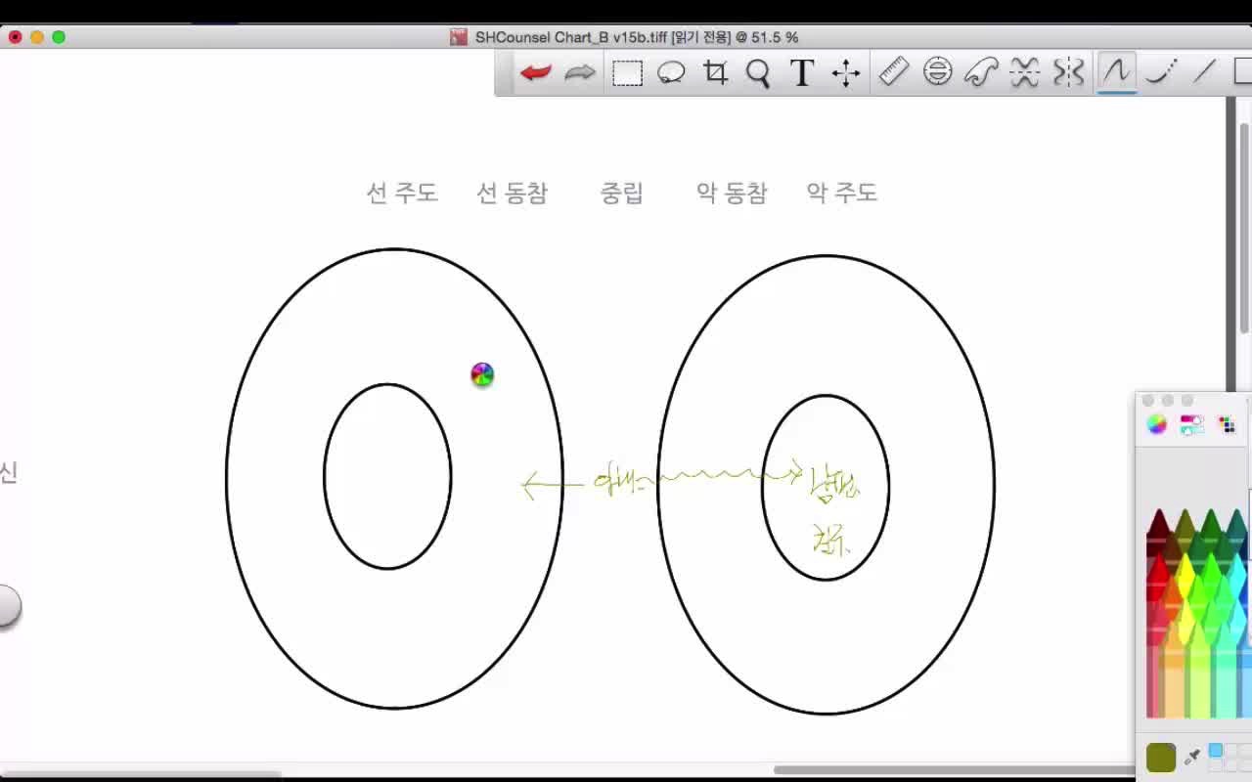This screenshot has height=782, width=1252.
Task: Select the French curve tool
Action: [x=981, y=71]
